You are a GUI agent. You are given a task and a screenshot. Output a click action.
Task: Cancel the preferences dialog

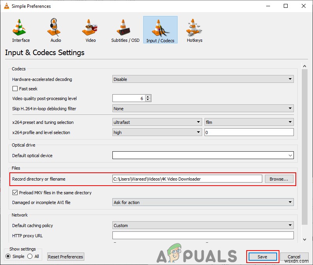pyautogui.click(x=293, y=257)
